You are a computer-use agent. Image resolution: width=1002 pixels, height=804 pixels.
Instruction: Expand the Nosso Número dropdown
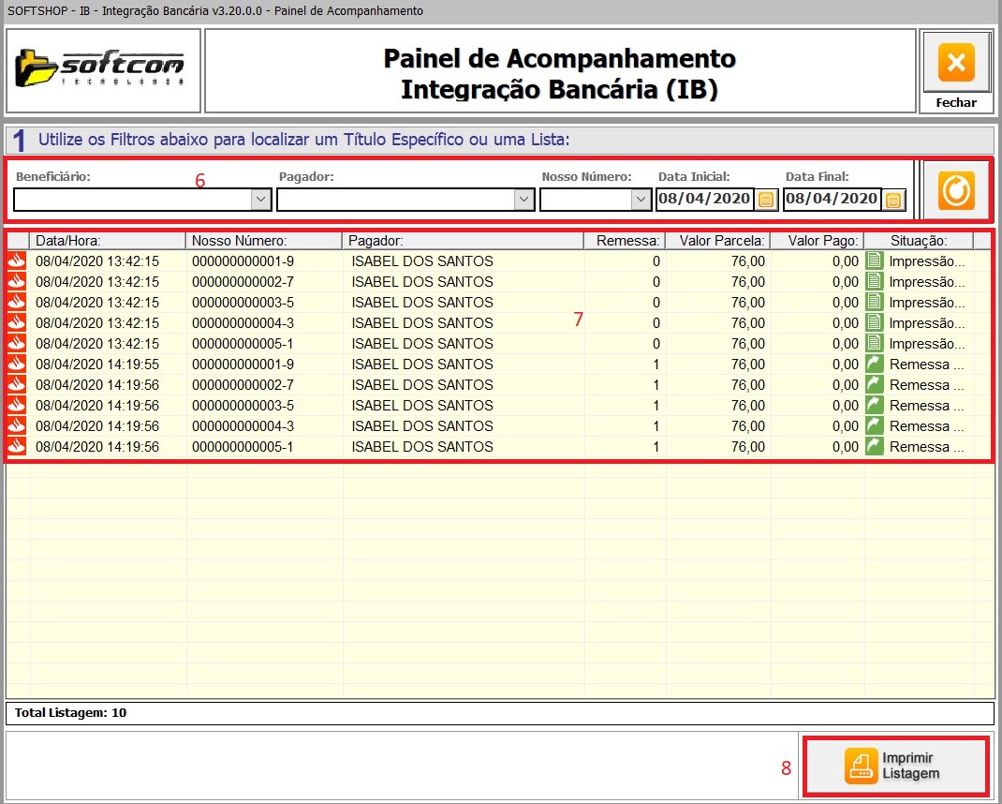[641, 200]
